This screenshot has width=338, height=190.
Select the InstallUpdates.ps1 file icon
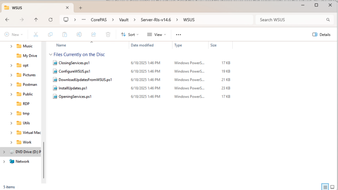coord(55,88)
